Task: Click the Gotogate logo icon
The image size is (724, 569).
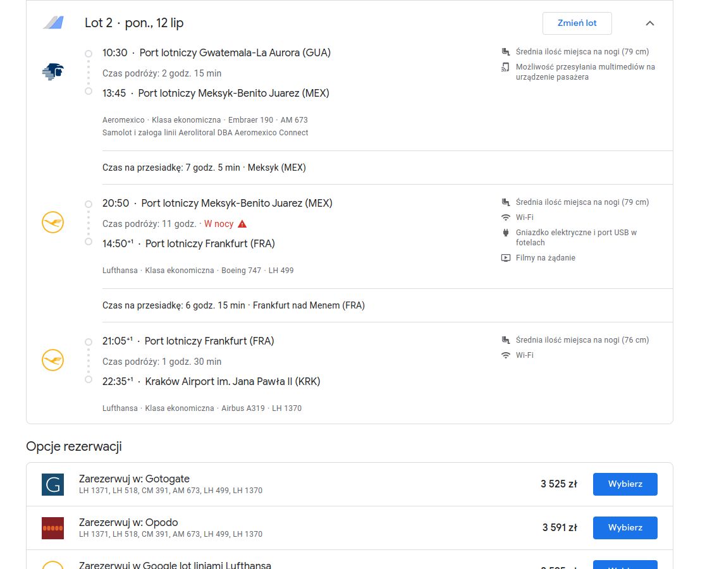Action: pyautogui.click(x=52, y=484)
